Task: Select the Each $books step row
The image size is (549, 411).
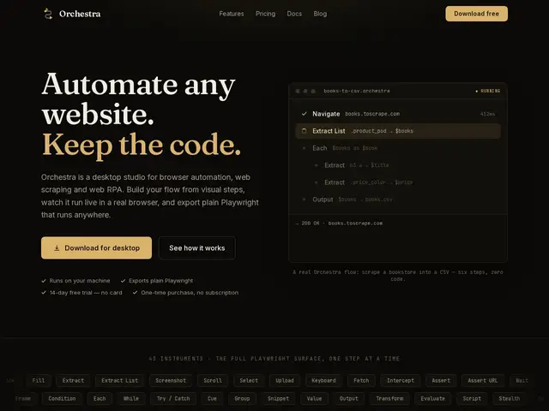Action: click(x=398, y=148)
